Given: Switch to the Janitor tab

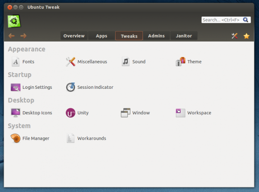Looking at the screenshot, I should pos(184,36).
